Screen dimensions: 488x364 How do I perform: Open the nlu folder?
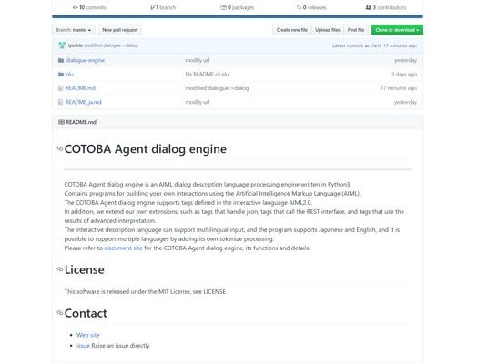69,75
